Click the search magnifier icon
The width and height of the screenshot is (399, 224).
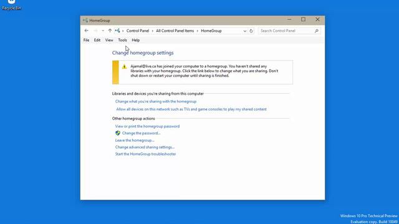tap(317, 31)
